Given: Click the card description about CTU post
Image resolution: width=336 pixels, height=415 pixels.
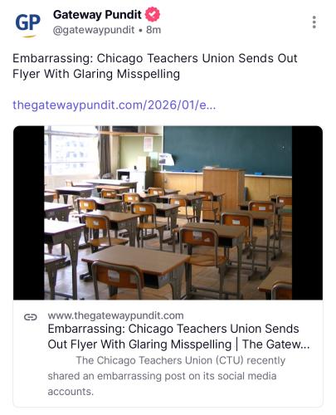Looking at the screenshot, I should (x=167, y=376).
